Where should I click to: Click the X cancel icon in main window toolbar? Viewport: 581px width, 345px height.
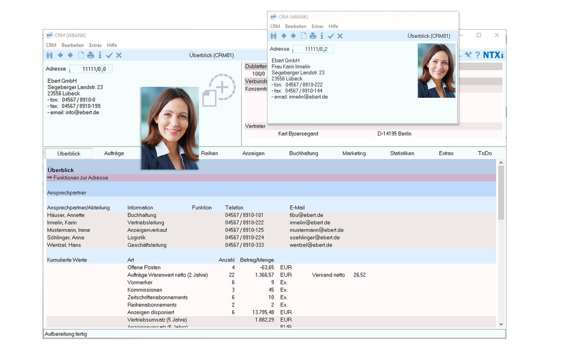point(119,55)
